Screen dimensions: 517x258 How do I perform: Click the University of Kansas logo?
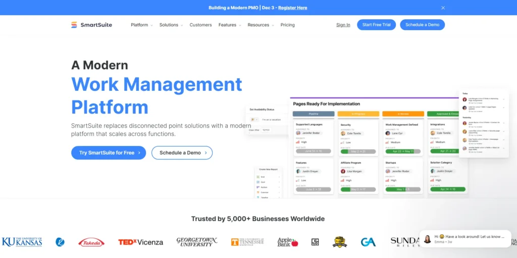[22, 242]
